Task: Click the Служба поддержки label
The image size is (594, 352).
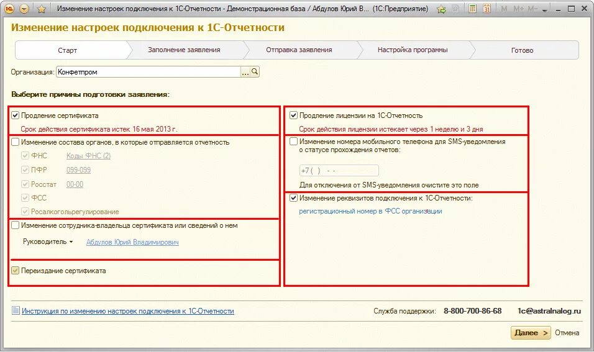Action: pos(404,311)
